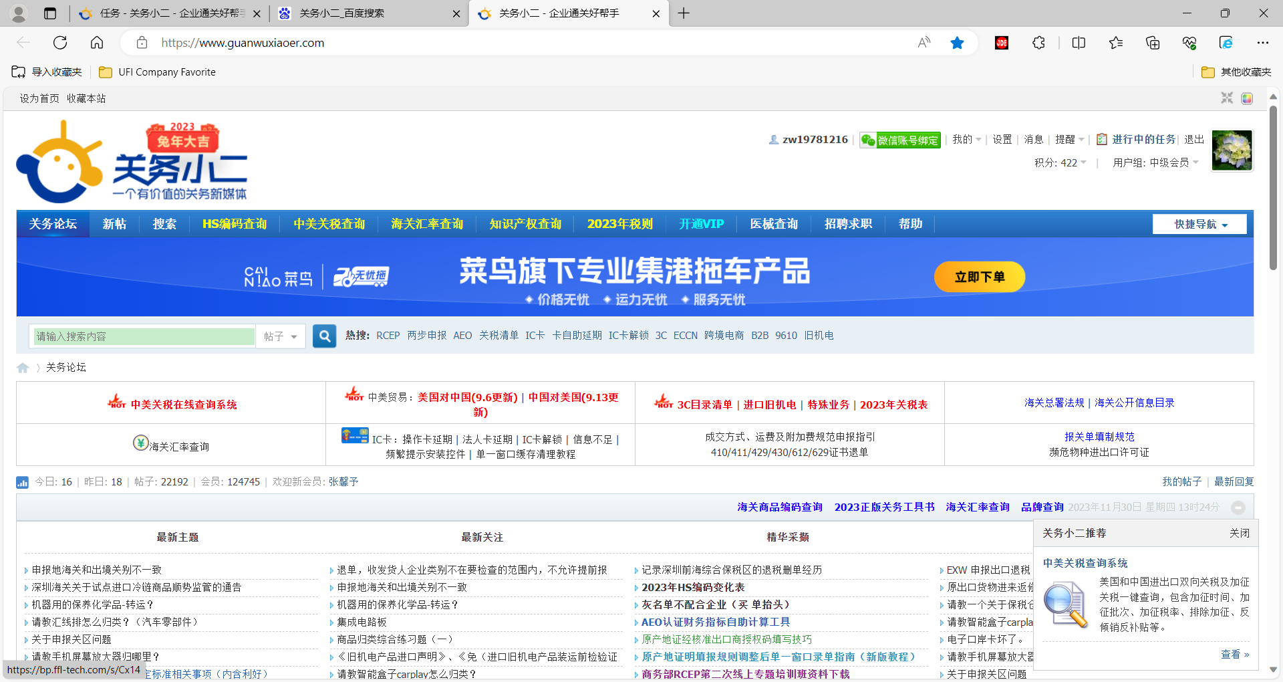Close the Baidu search tab

[456, 13]
